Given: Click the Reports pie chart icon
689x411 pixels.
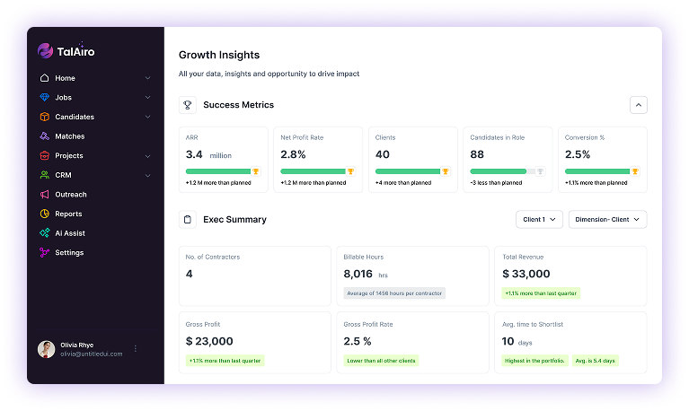Looking at the screenshot, I should pyautogui.click(x=45, y=214).
